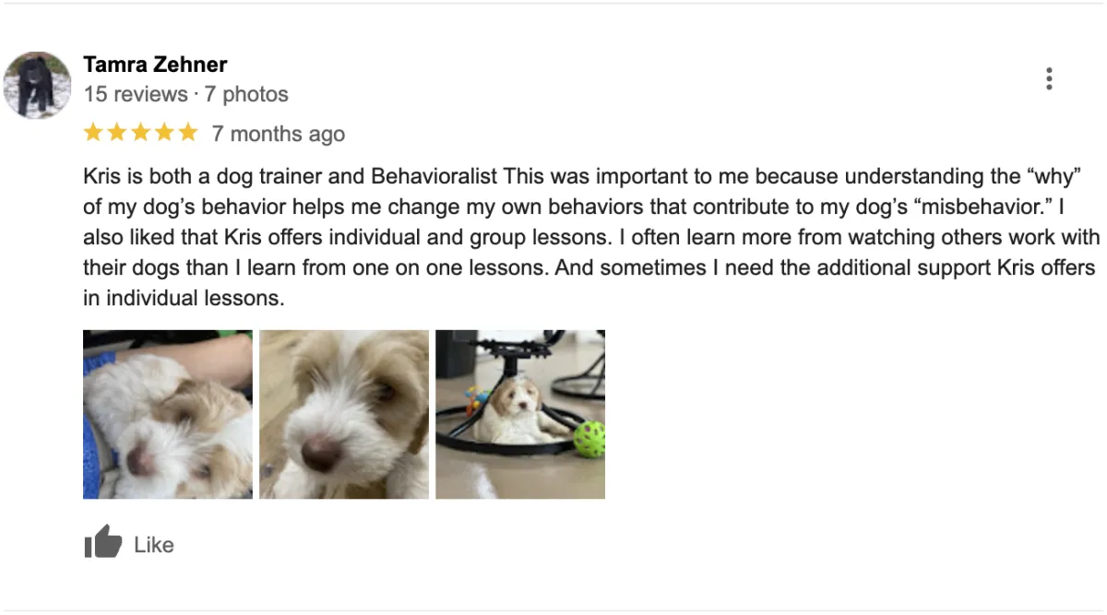Viewport: 1107px width, 615px height.
Task: Click the "7 months ago" timestamp
Action: tap(279, 134)
